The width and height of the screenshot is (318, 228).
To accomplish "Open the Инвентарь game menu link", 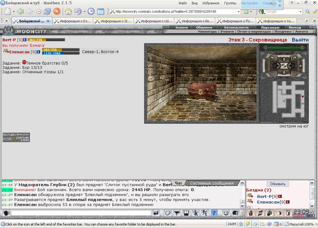I will 207,31.
